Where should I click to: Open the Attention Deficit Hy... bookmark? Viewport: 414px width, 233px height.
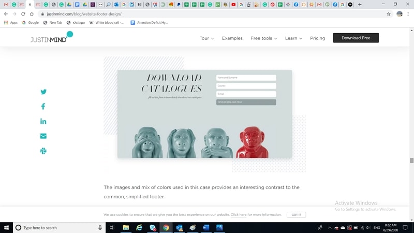pyautogui.click(x=149, y=22)
